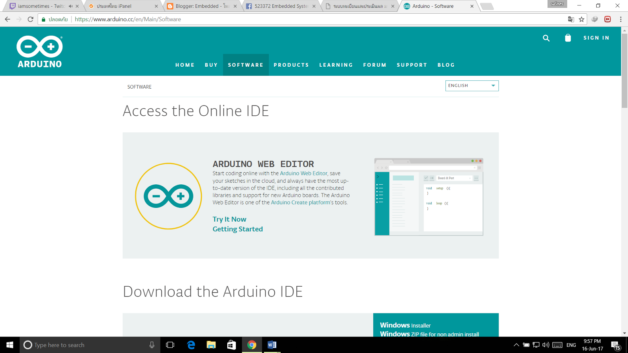
Task: Bookmark this page with the star icon
Action: click(582, 19)
